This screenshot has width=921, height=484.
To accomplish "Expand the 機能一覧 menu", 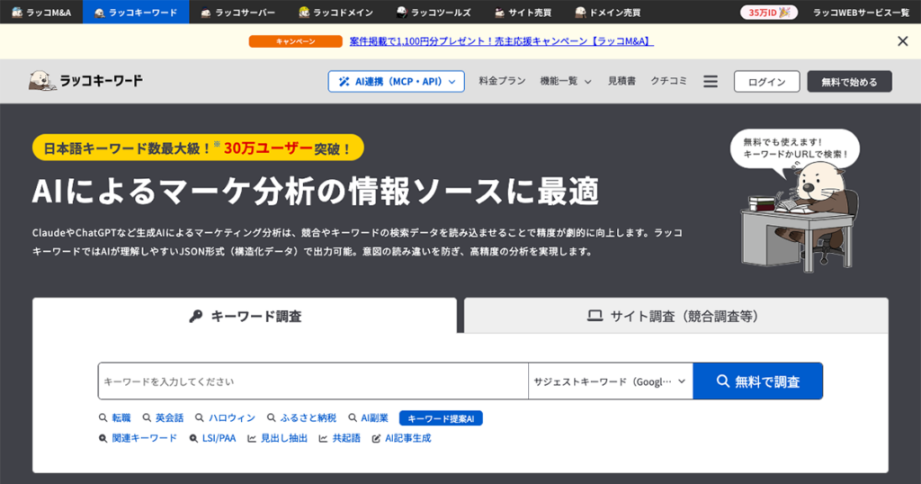I will point(566,81).
